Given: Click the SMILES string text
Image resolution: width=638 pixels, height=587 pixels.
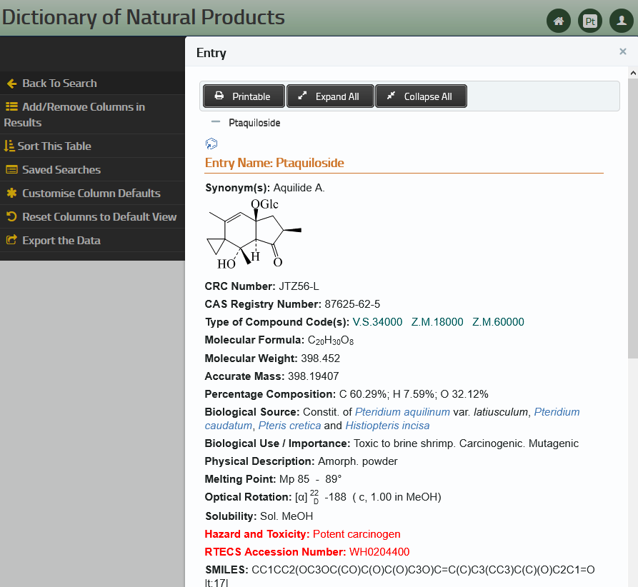Looking at the screenshot, I should click(x=423, y=570).
